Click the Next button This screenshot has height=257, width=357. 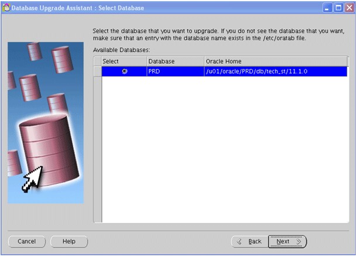coord(287,242)
